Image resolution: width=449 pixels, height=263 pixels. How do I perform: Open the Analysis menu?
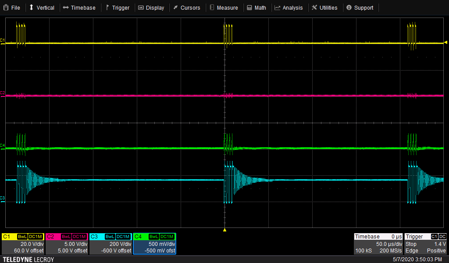click(x=278, y=7)
